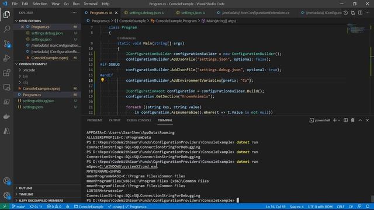Open the Explorer view in activity bar
Image resolution: width=374 pixels, height=210 pixels.
point(6,15)
